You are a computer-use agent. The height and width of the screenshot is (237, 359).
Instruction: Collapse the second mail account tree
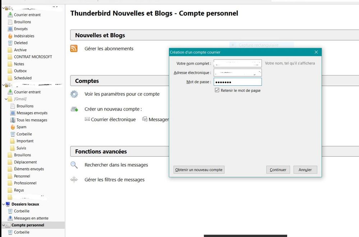[x=4, y=85]
